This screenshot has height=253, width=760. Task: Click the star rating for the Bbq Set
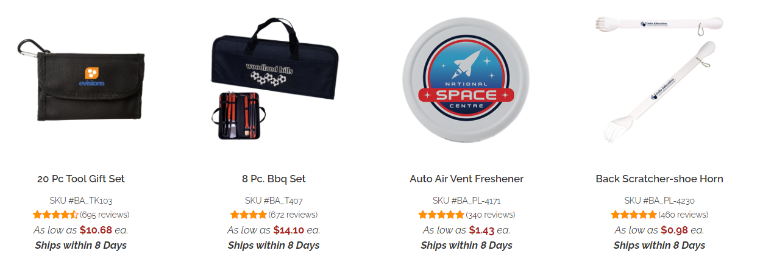coord(248,215)
